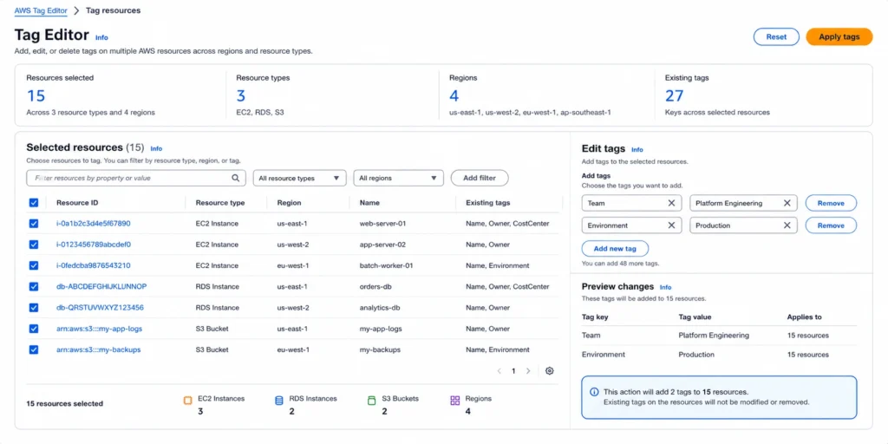Open resource link i-0a1b2c3d4e5f67890

(94, 224)
